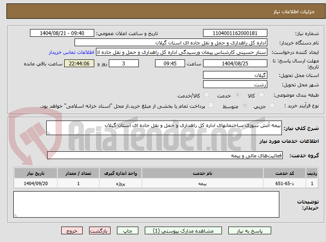326x242 pixels.
Task: Click the پاسخ به نیاز button
Action: 249,231
